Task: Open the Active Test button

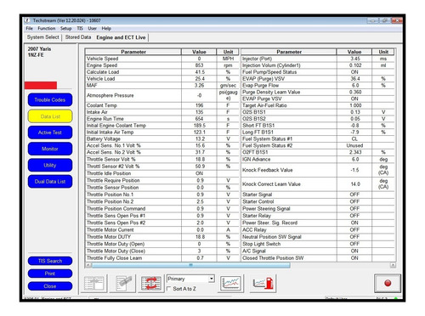Action: [x=50, y=133]
